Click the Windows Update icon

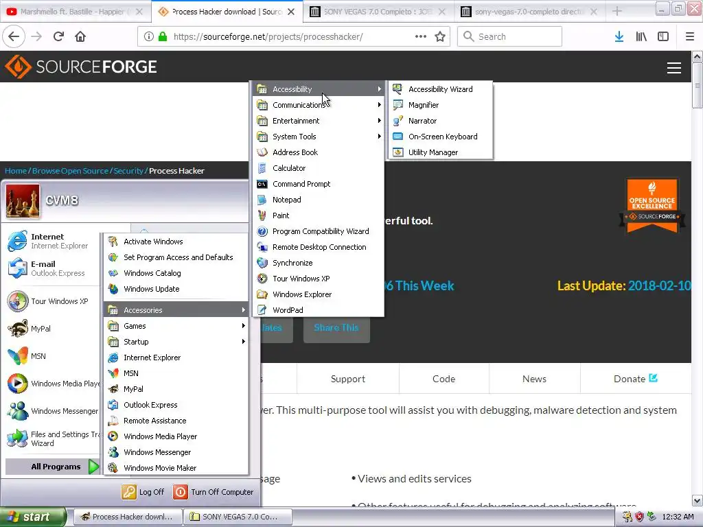tap(113, 289)
